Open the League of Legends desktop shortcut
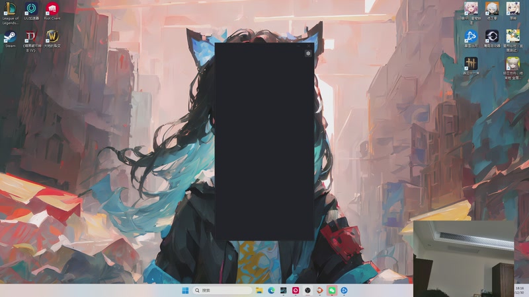529x297 pixels. 10,13
